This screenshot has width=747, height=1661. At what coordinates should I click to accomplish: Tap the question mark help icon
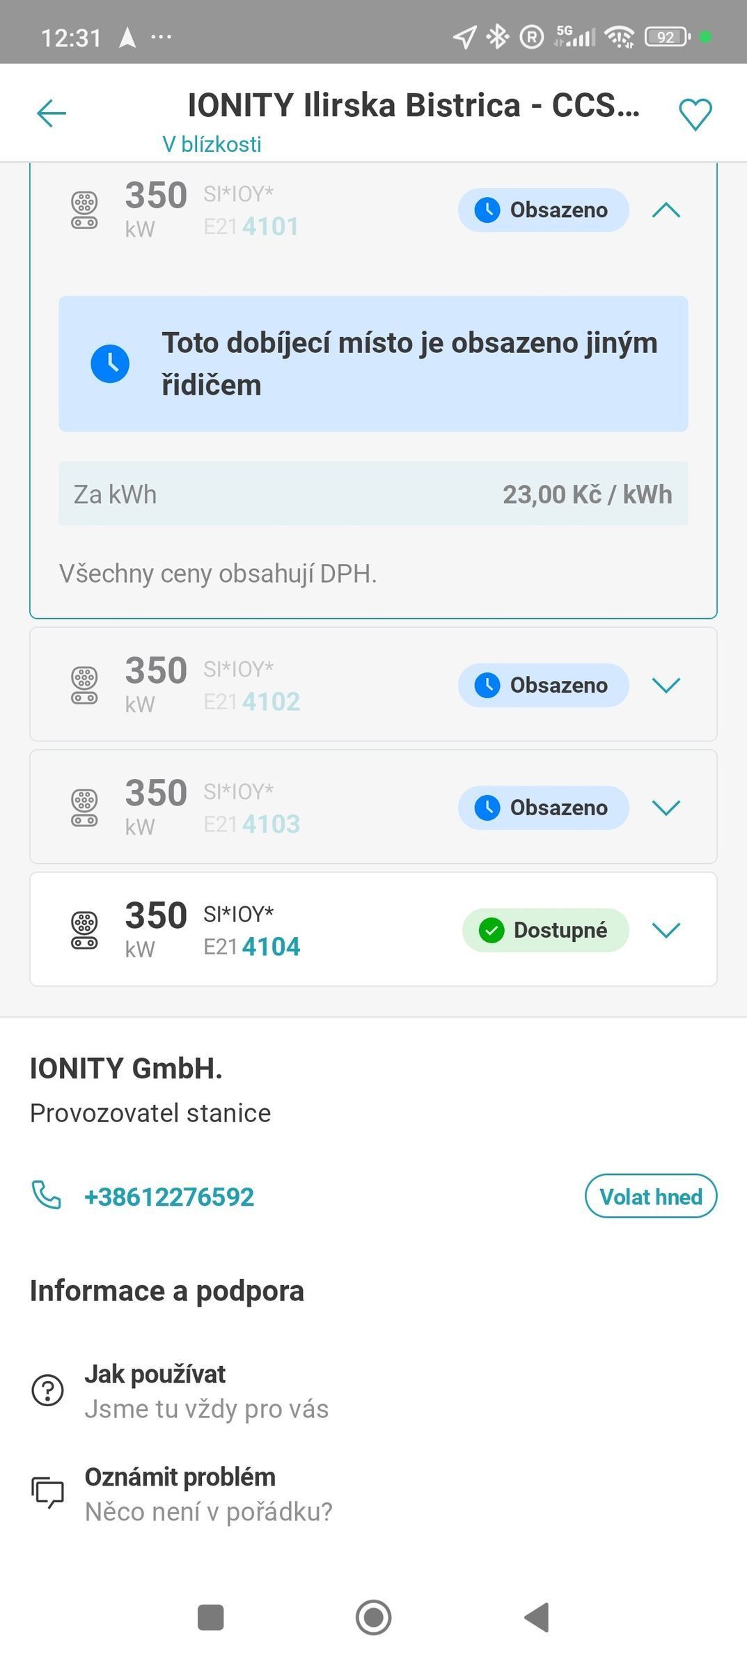point(47,1390)
